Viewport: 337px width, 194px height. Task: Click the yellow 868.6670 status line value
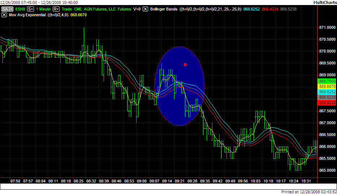78,15
